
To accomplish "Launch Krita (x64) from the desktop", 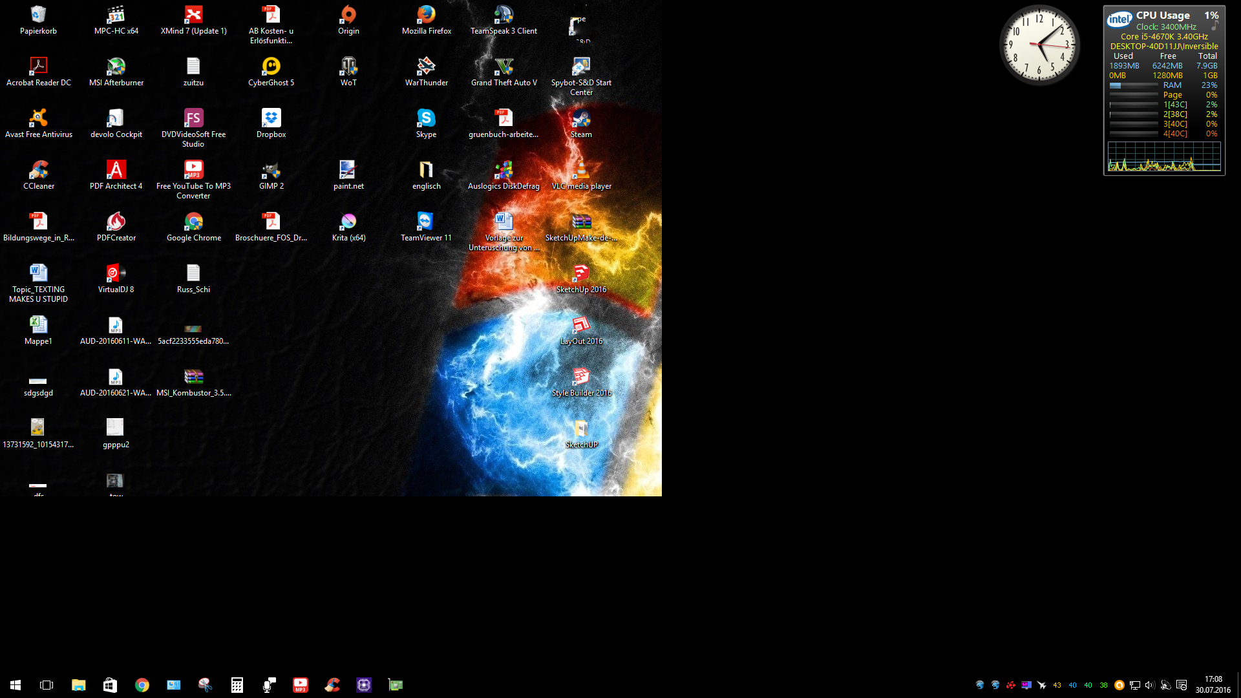I will (x=348, y=222).
